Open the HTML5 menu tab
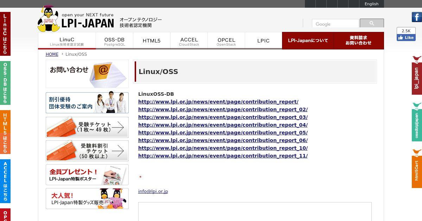 [x=152, y=41]
